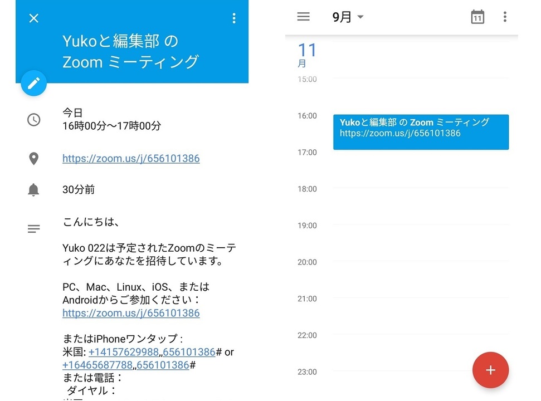This screenshot has width=541, height=401.
Task: Jump to today with the calendar 11 icon
Action: point(477,17)
